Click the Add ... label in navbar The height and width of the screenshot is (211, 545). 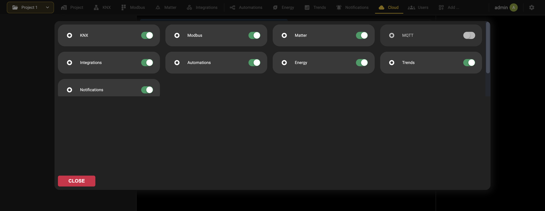(453, 7)
